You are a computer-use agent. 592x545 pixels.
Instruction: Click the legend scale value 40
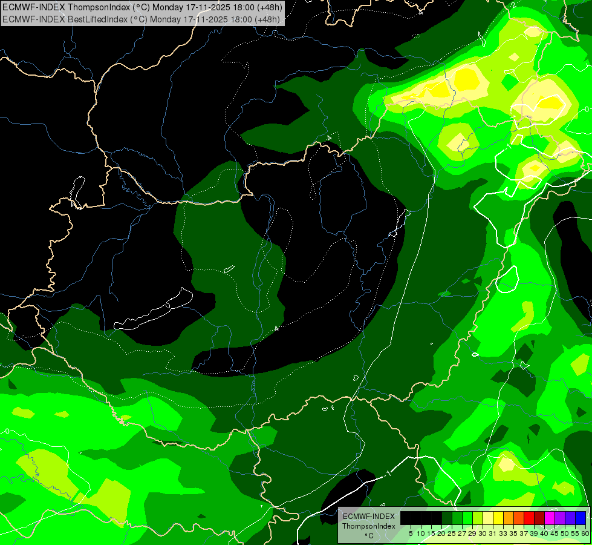(x=544, y=533)
